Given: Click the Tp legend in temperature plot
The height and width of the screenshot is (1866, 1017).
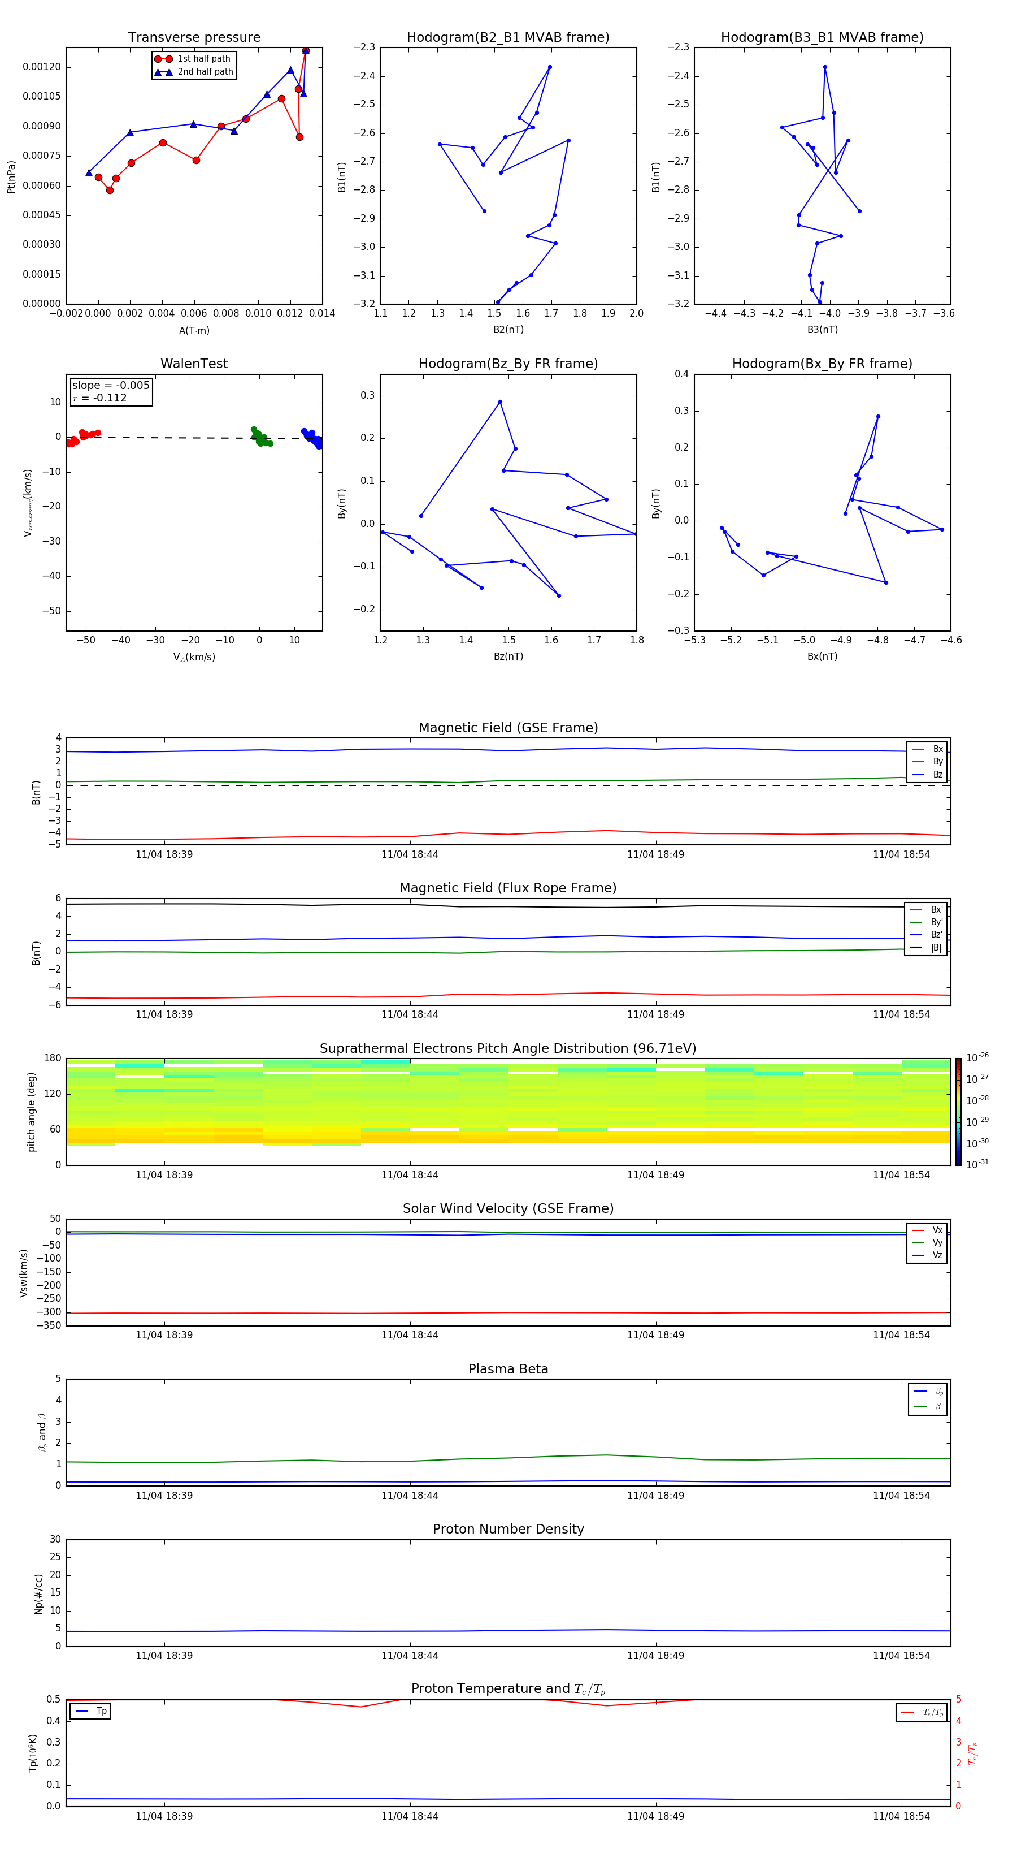Looking at the screenshot, I should [90, 1711].
